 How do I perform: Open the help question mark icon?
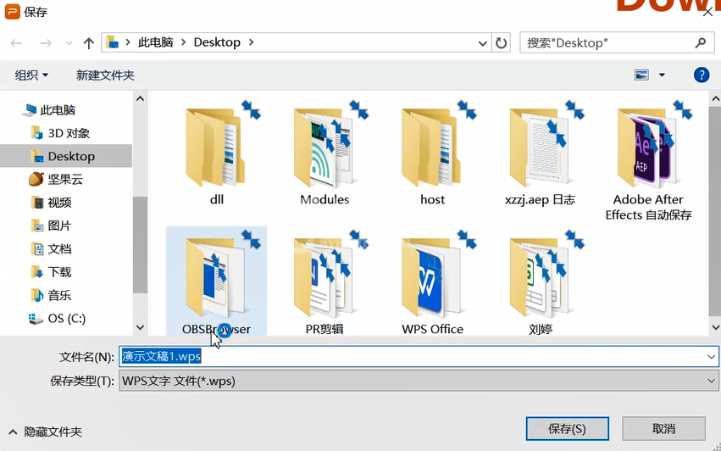(x=702, y=75)
